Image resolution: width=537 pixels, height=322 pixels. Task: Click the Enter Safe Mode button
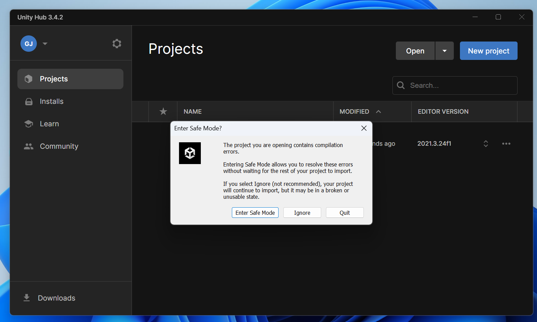point(255,213)
